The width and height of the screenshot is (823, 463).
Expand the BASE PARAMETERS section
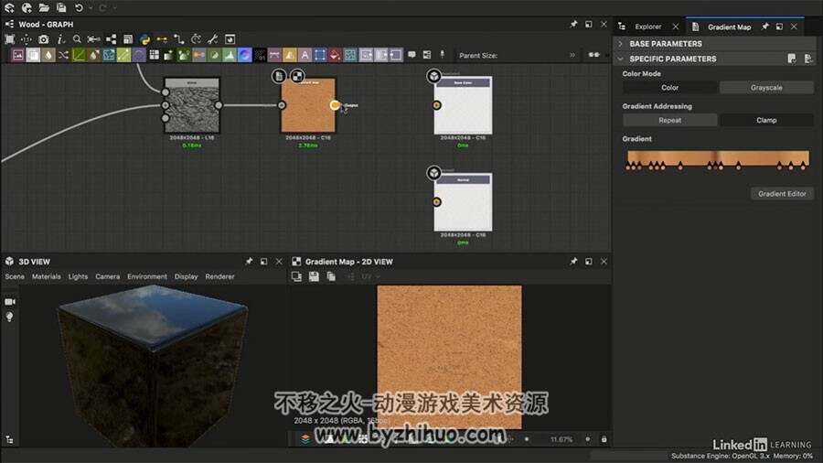point(620,44)
